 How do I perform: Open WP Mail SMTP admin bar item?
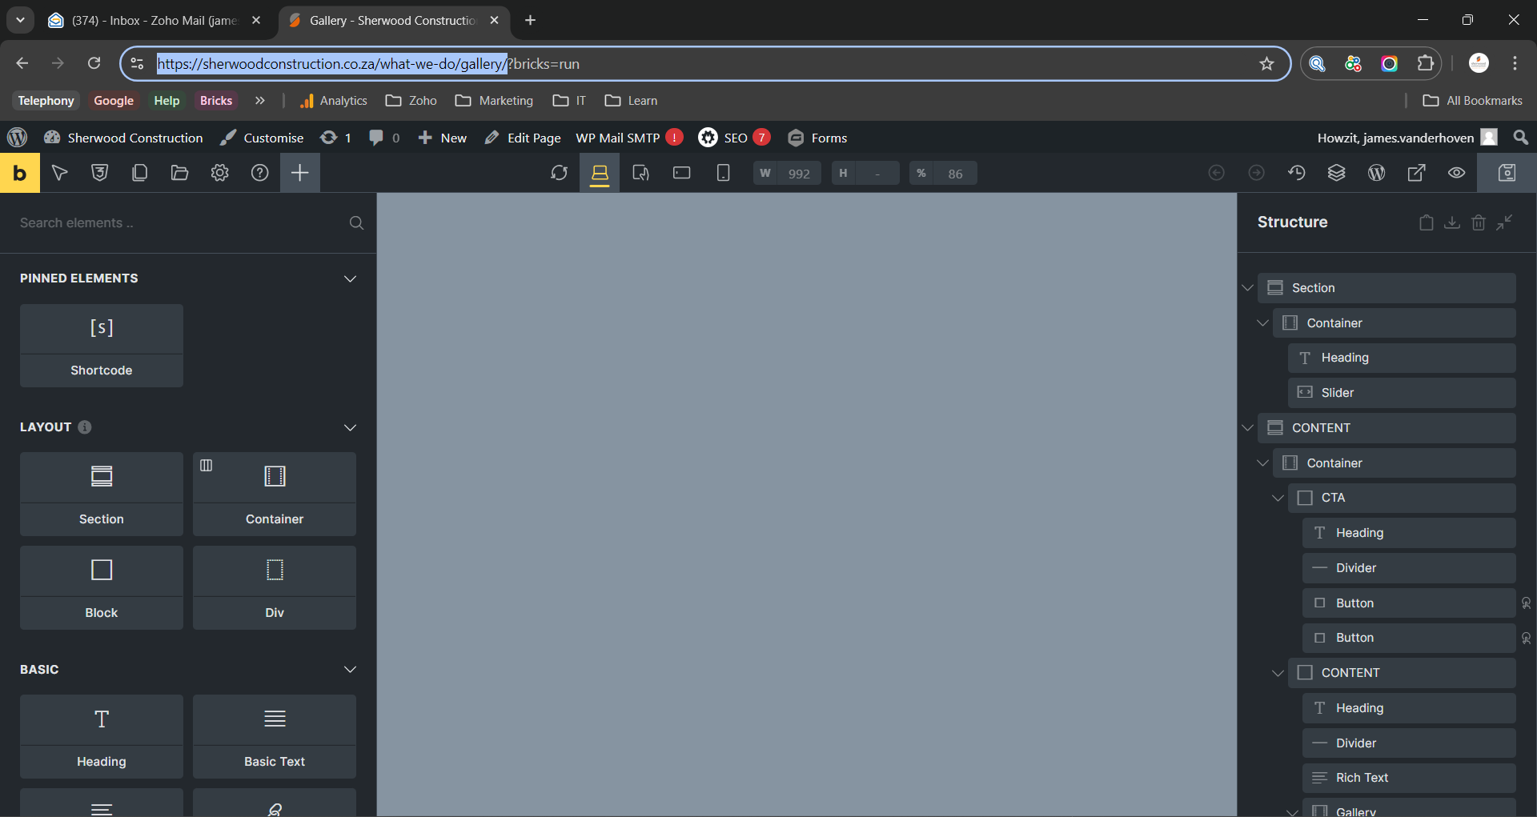(629, 138)
